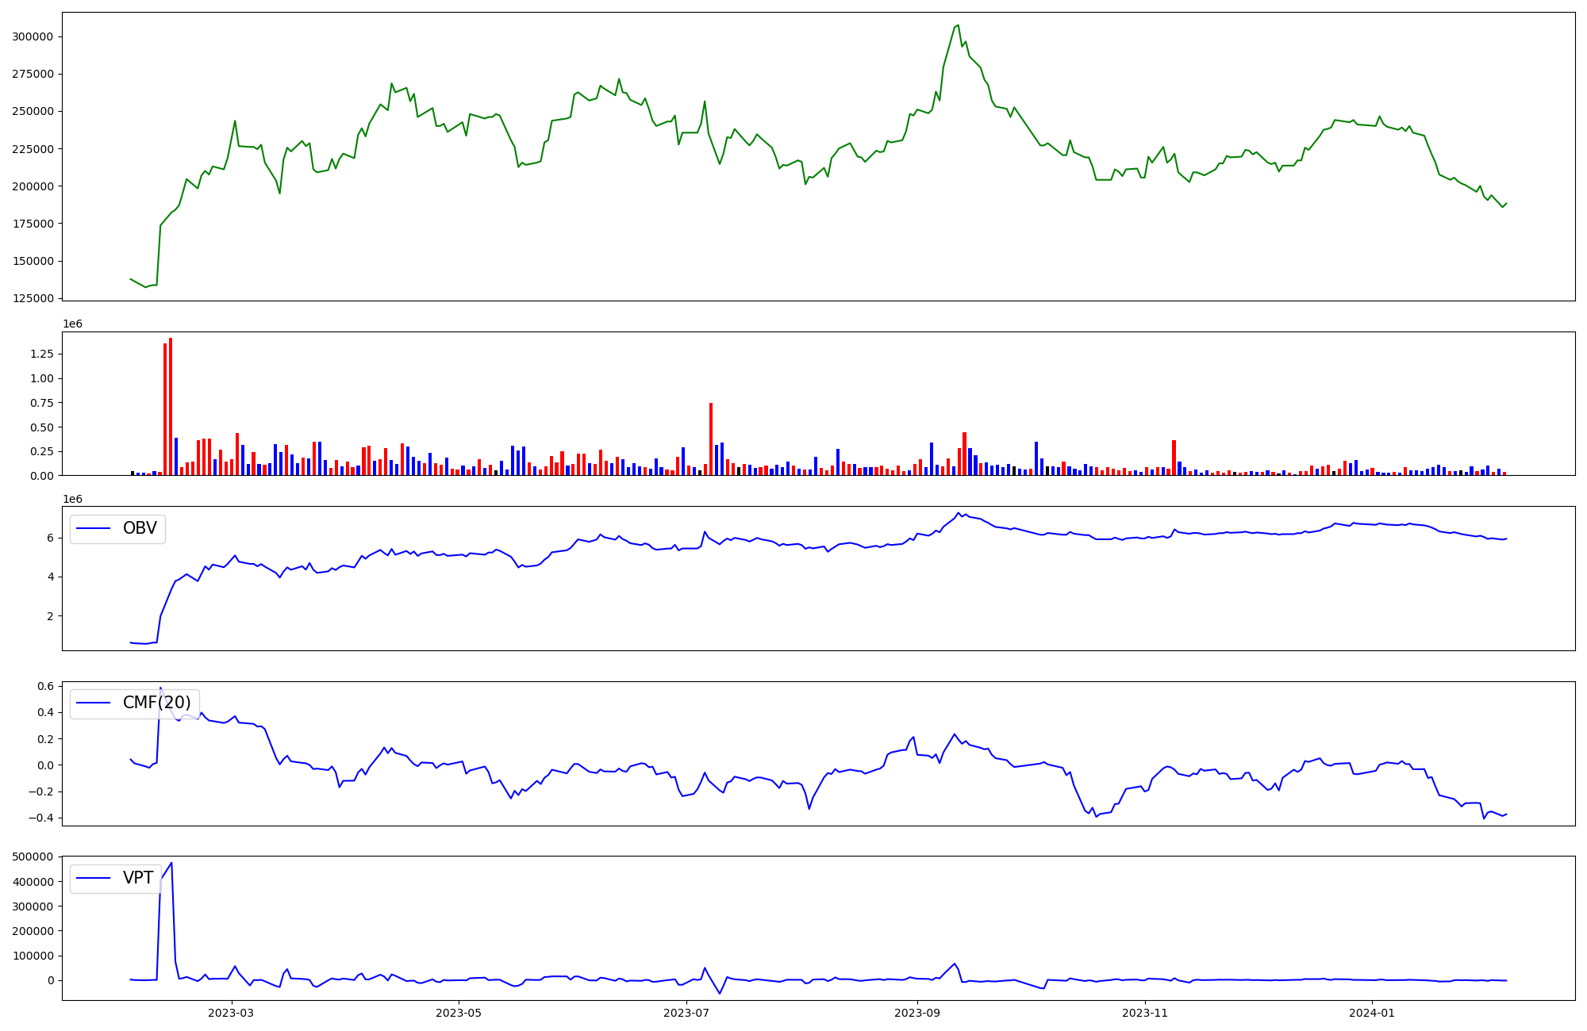This screenshot has height=1031, width=1587.
Task: Click the 300000 price axis tick label
Action: 33,36
